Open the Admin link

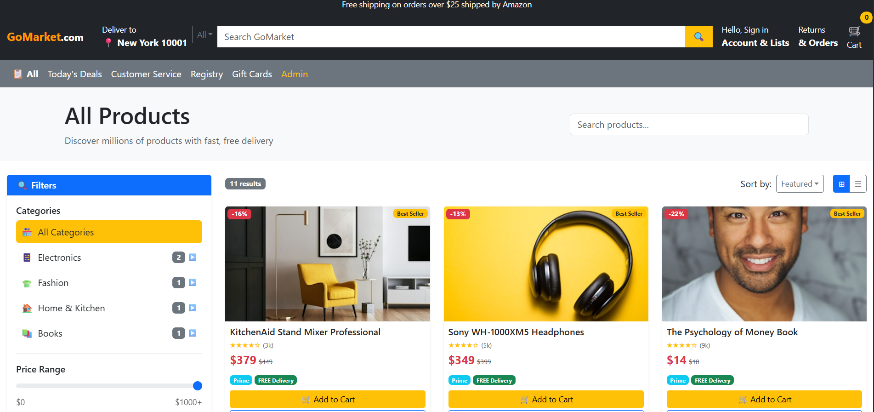(x=295, y=74)
